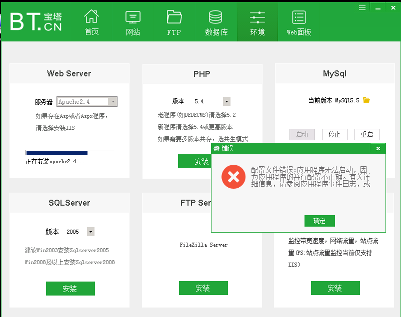The width and height of the screenshot is (401, 317).
Task: Click the 监控带宽速度 description text
Action: tap(333, 253)
